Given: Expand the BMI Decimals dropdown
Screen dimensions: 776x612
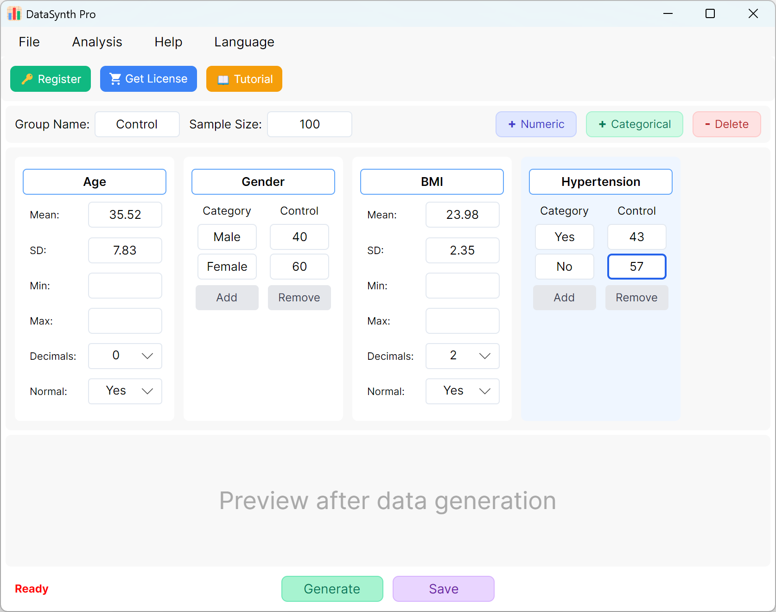Looking at the screenshot, I should 463,356.
